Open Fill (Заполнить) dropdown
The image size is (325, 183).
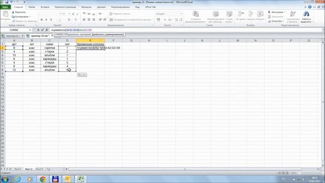[x=276, y=17]
